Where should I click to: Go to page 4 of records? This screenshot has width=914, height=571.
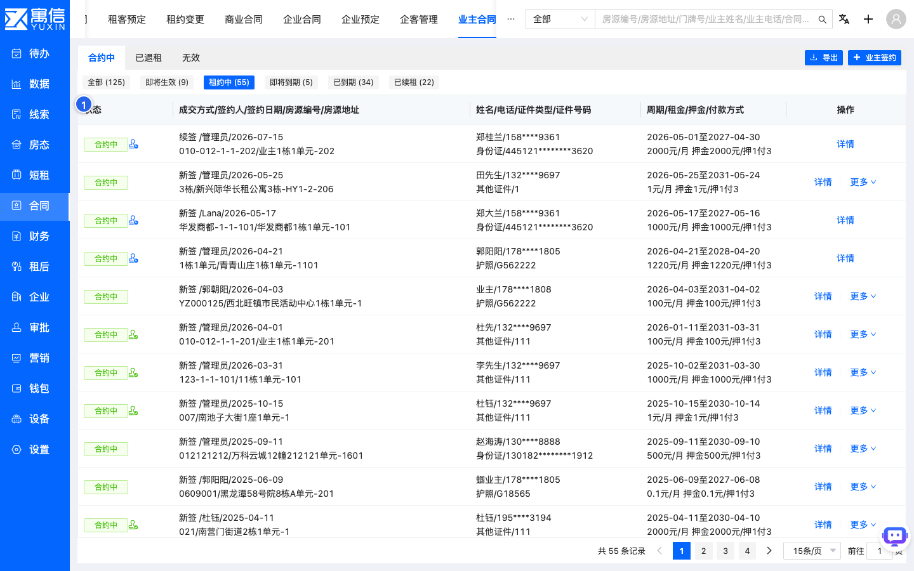[747, 551]
